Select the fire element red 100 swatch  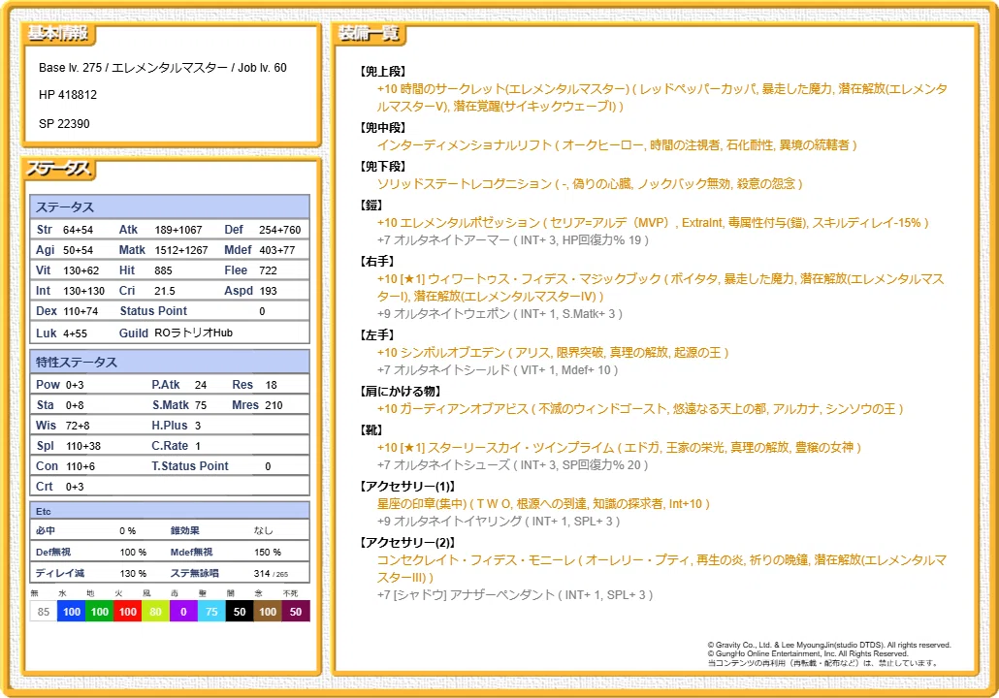[x=127, y=612]
